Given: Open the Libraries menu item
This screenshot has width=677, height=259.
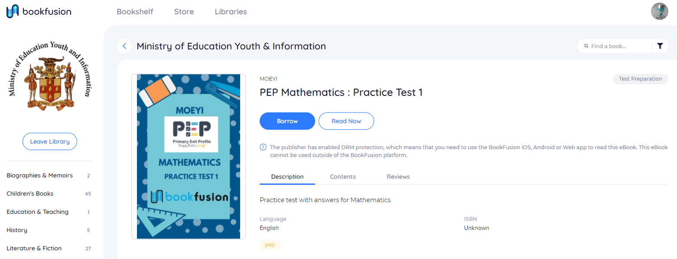Looking at the screenshot, I should 231,12.
